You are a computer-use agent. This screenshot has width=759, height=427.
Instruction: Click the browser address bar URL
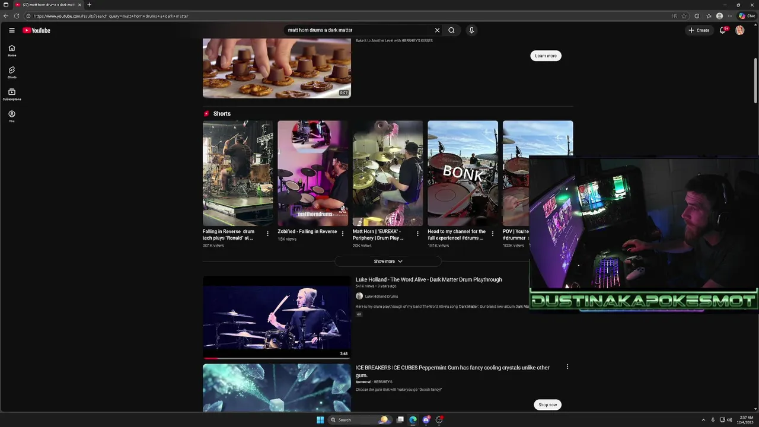pos(111,16)
